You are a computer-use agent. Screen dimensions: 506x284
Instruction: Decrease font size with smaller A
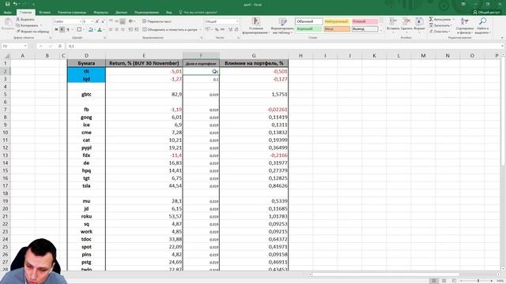click(x=103, y=21)
